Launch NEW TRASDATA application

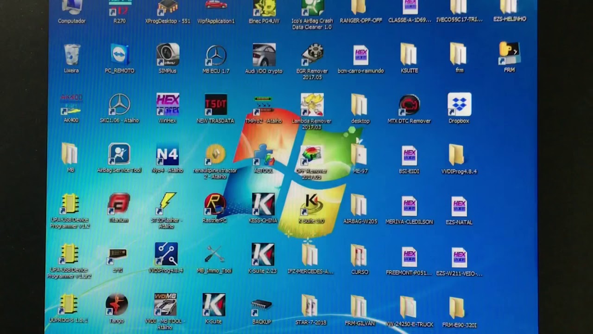(216, 109)
